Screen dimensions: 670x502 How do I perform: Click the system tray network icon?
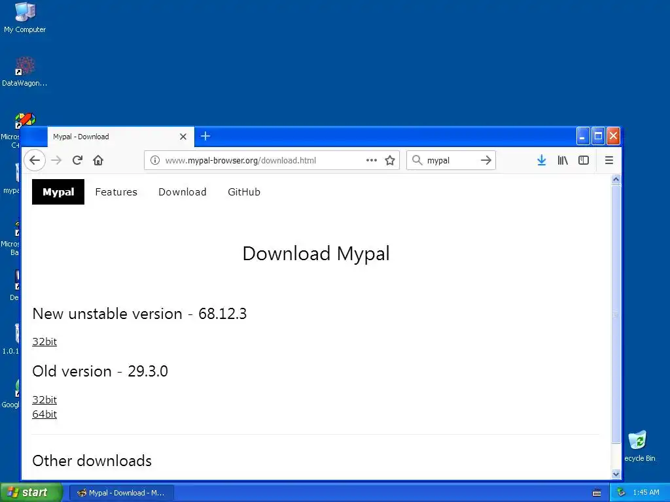tap(621, 493)
